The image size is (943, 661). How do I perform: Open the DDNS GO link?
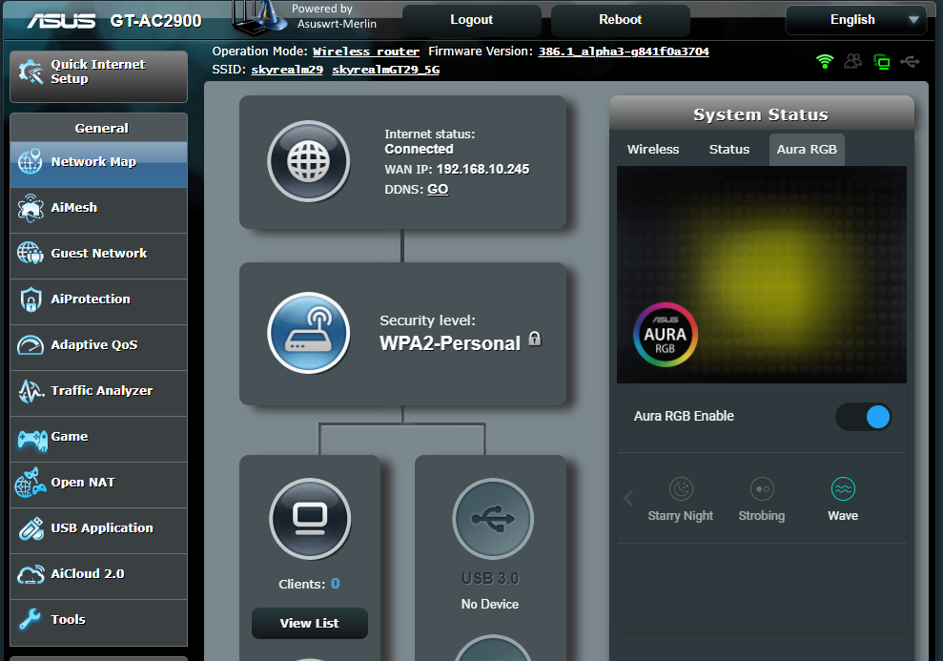coord(438,190)
